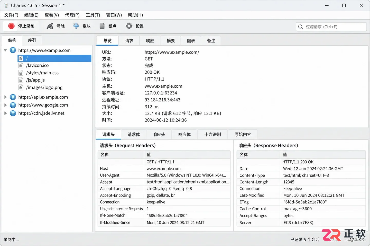The image size is (370, 246).
Task: Click the Charles app icon in title bar
Action: click(6, 5)
